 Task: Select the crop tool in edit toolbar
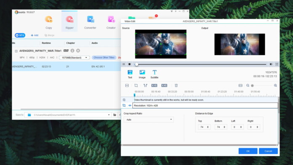(136, 85)
